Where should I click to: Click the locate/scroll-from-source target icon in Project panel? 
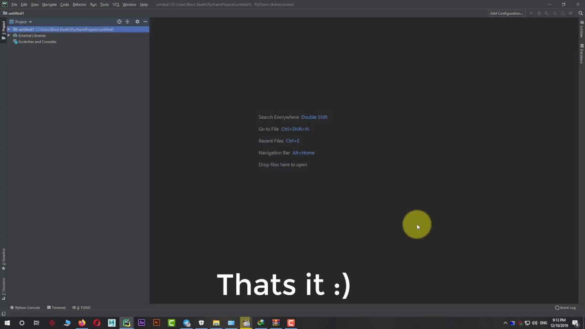(x=119, y=21)
